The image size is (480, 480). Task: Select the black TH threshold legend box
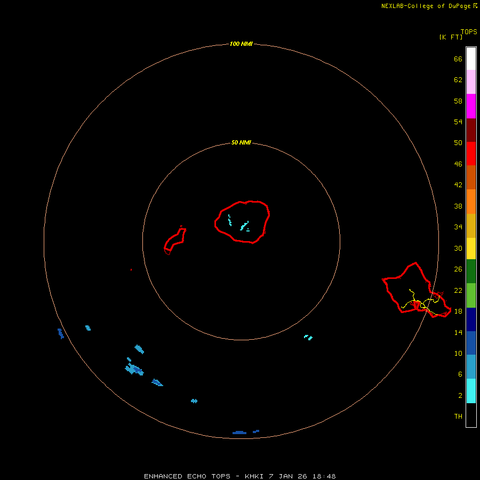click(471, 415)
